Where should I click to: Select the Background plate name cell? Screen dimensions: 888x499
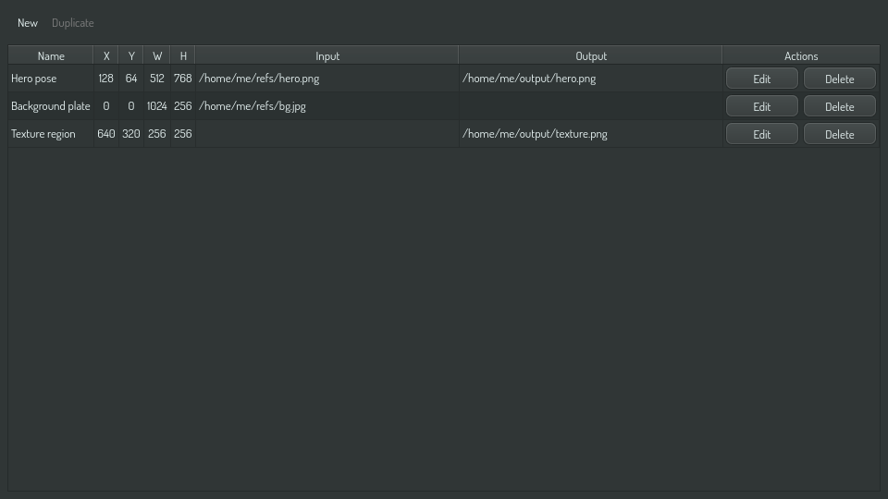click(x=51, y=106)
